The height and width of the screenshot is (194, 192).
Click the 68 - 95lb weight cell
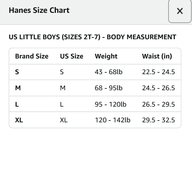tap(108, 88)
